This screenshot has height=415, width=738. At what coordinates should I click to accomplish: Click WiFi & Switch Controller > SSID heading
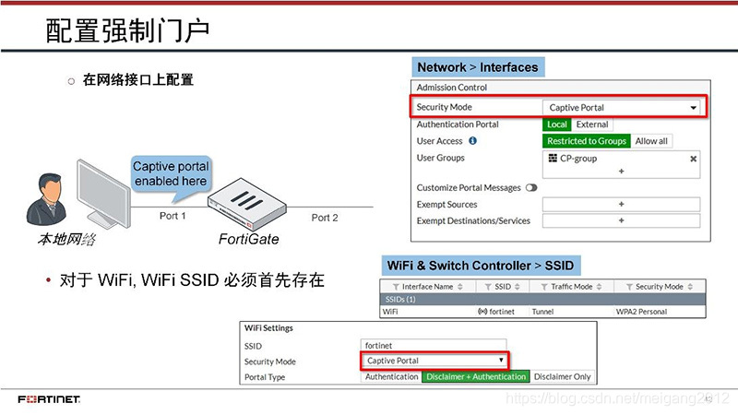pyautogui.click(x=481, y=266)
